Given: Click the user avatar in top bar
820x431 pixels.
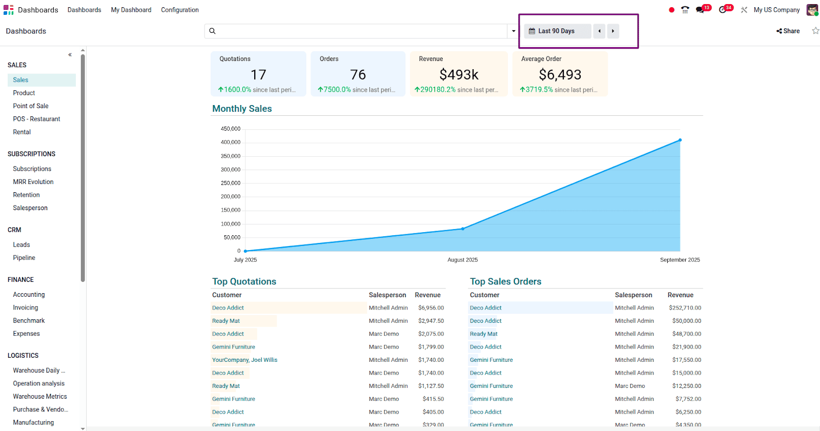Looking at the screenshot, I should pos(812,10).
